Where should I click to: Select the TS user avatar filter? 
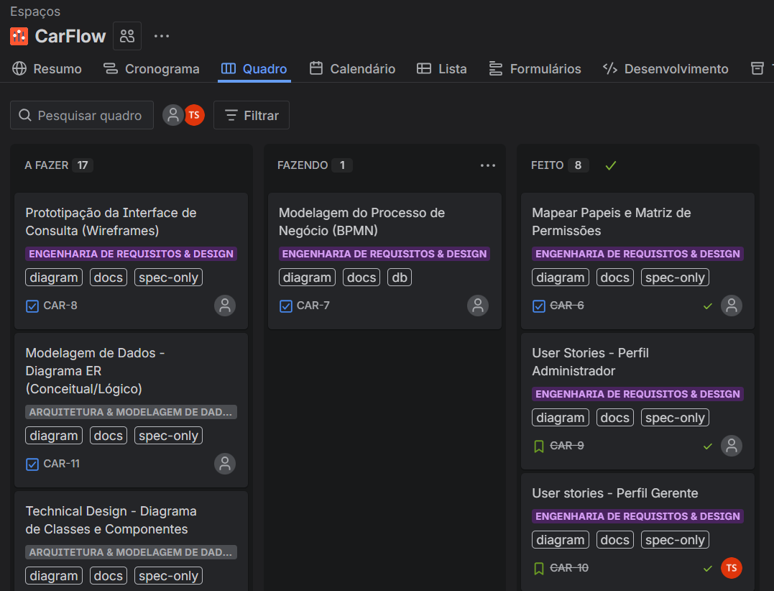point(194,115)
